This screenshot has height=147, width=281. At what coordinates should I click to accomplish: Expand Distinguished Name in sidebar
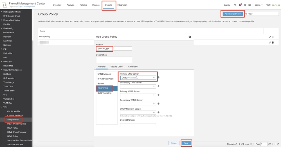(1, 12)
